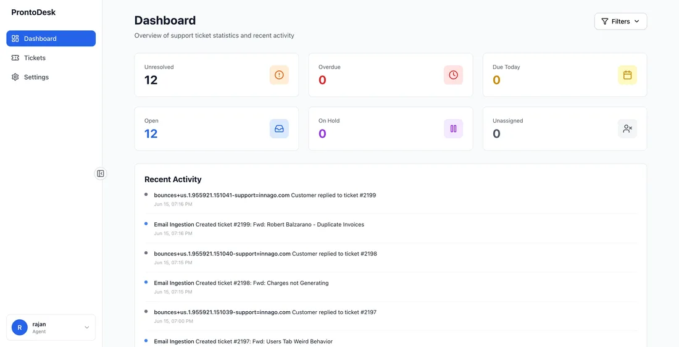Click the gray dot beside ticket #2198 reply
Image resolution: width=679 pixels, height=347 pixels.
pyautogui.click(x=146, y=253)
